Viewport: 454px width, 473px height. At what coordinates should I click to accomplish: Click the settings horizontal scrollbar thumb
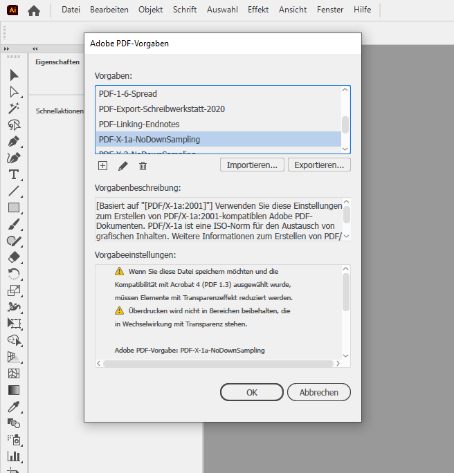point(218,364)
